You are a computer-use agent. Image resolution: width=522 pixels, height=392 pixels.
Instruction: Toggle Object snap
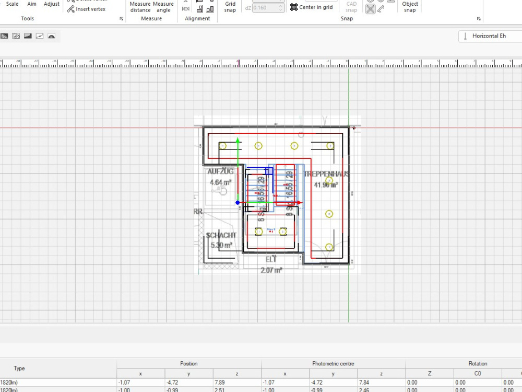[410, 7]
